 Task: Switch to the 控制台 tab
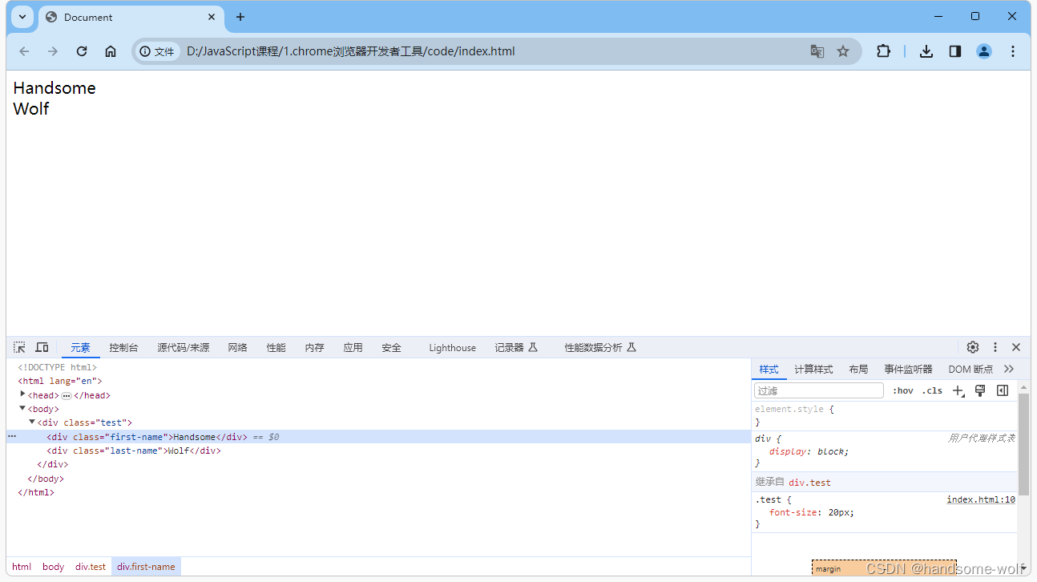pyautogui.click(x=123, y=348)
